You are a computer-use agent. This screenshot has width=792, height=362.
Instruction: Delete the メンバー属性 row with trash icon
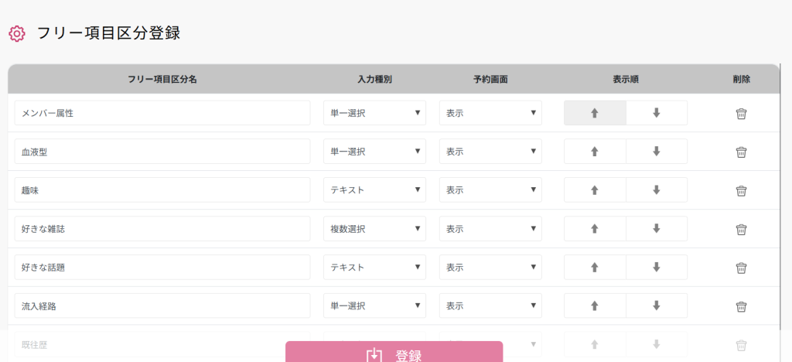point(741,113)
